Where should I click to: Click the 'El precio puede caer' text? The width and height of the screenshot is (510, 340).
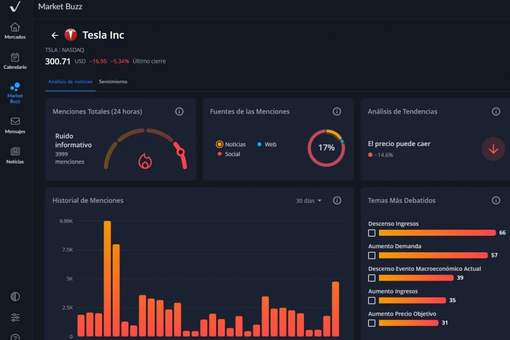click(399, 144)
